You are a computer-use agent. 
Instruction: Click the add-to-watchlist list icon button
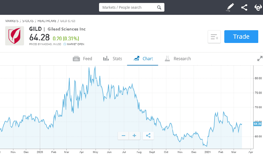coord(214,37)
